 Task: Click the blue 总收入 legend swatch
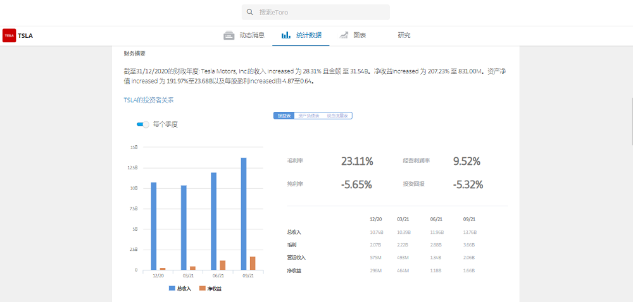coord(172,288)
